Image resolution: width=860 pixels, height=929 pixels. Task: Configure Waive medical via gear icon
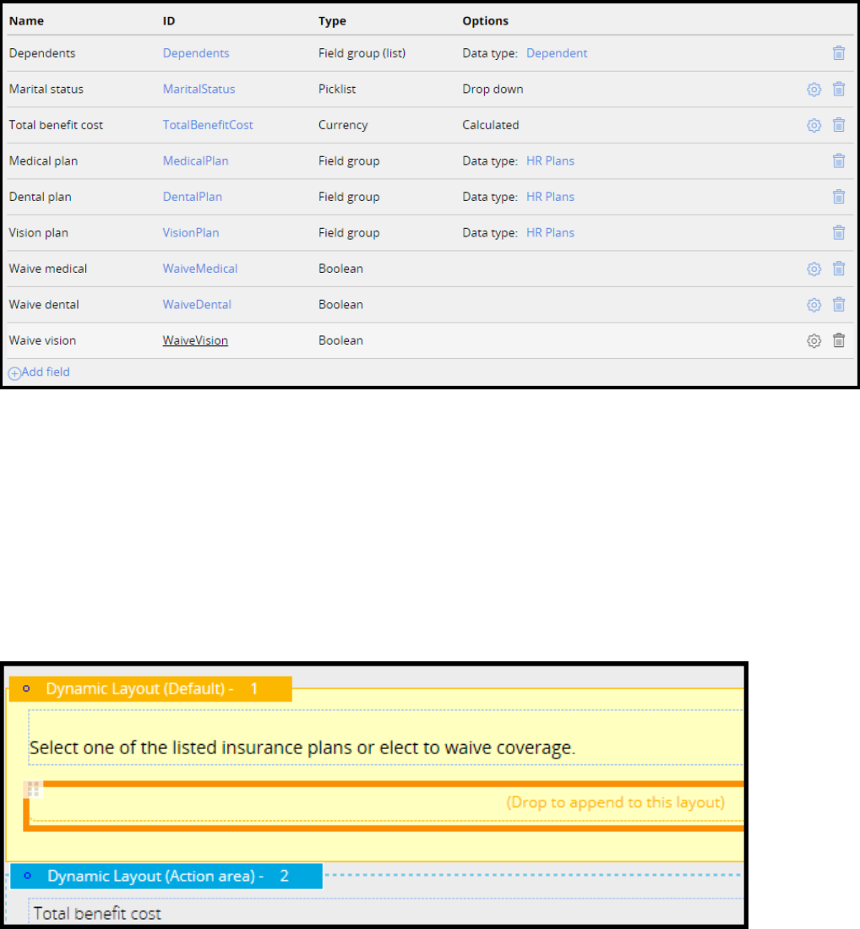pos(814,269)
